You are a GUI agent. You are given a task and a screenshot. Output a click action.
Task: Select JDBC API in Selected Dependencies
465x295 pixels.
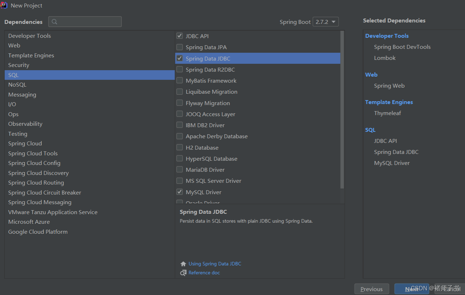pyautogui.click(x=385, y=141)
